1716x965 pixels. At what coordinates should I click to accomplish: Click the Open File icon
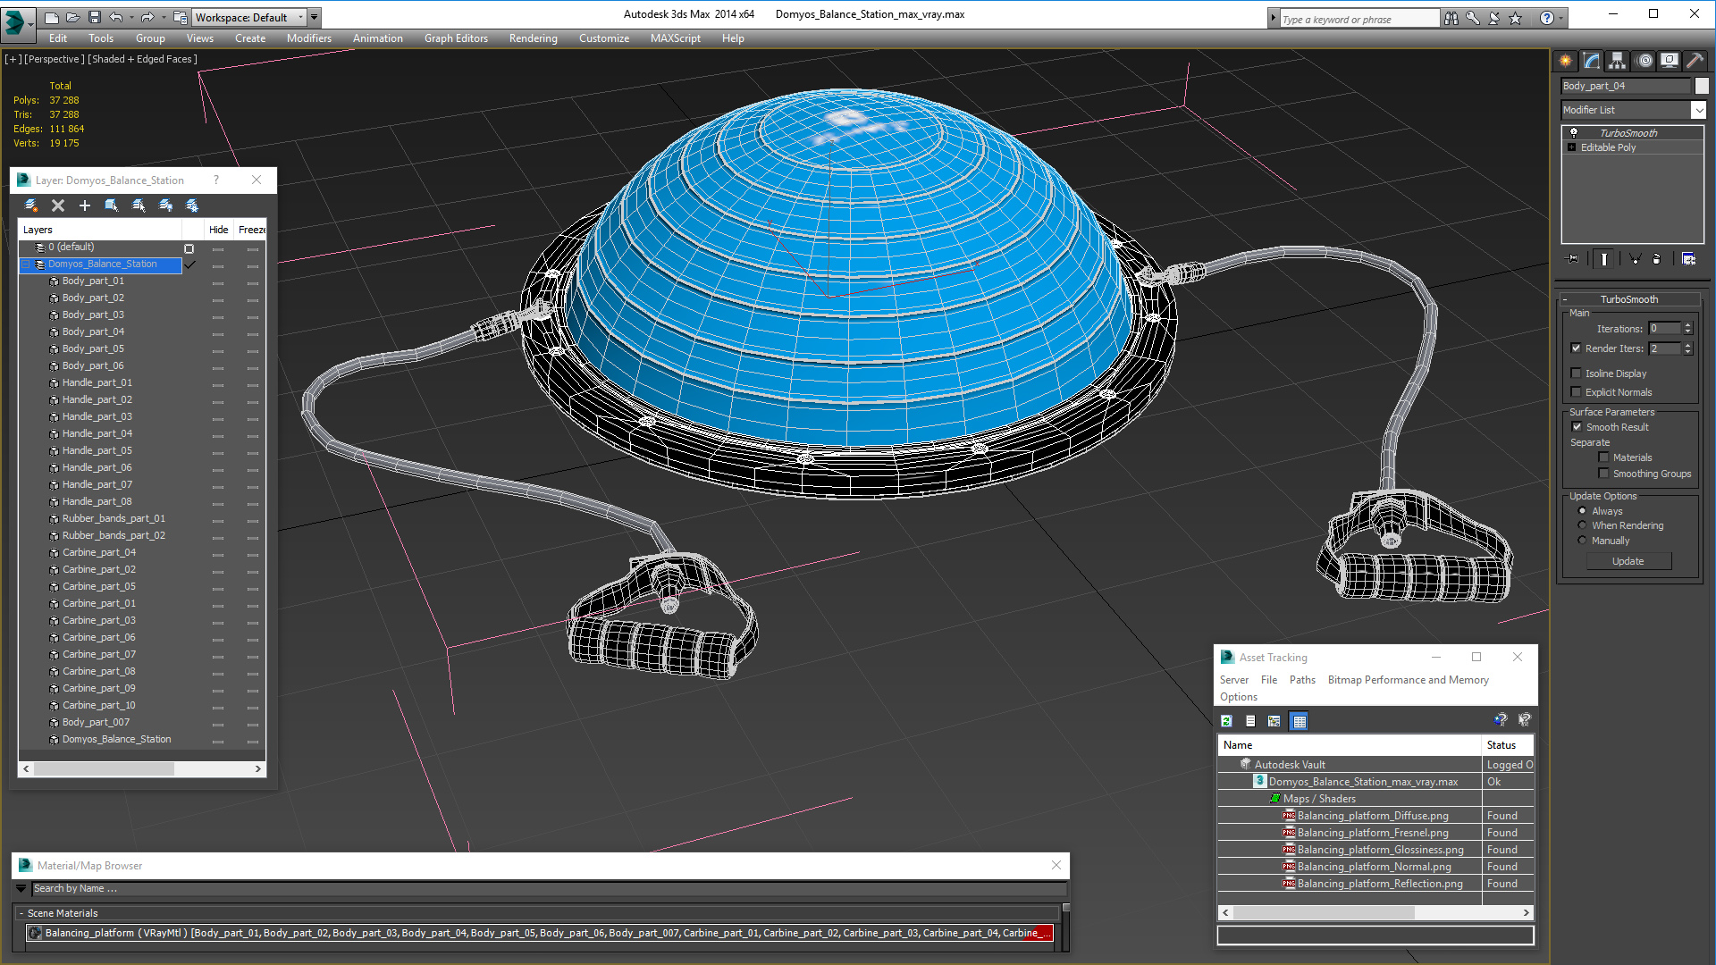click(72, 17)
